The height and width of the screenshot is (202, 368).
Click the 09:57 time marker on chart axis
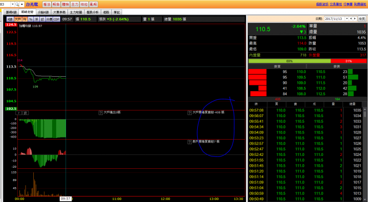(x=65, y=199)
